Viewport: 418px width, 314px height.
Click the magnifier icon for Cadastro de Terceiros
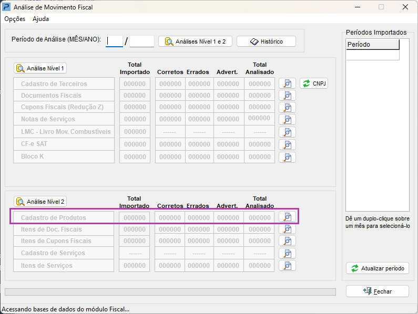coord(287,83)
